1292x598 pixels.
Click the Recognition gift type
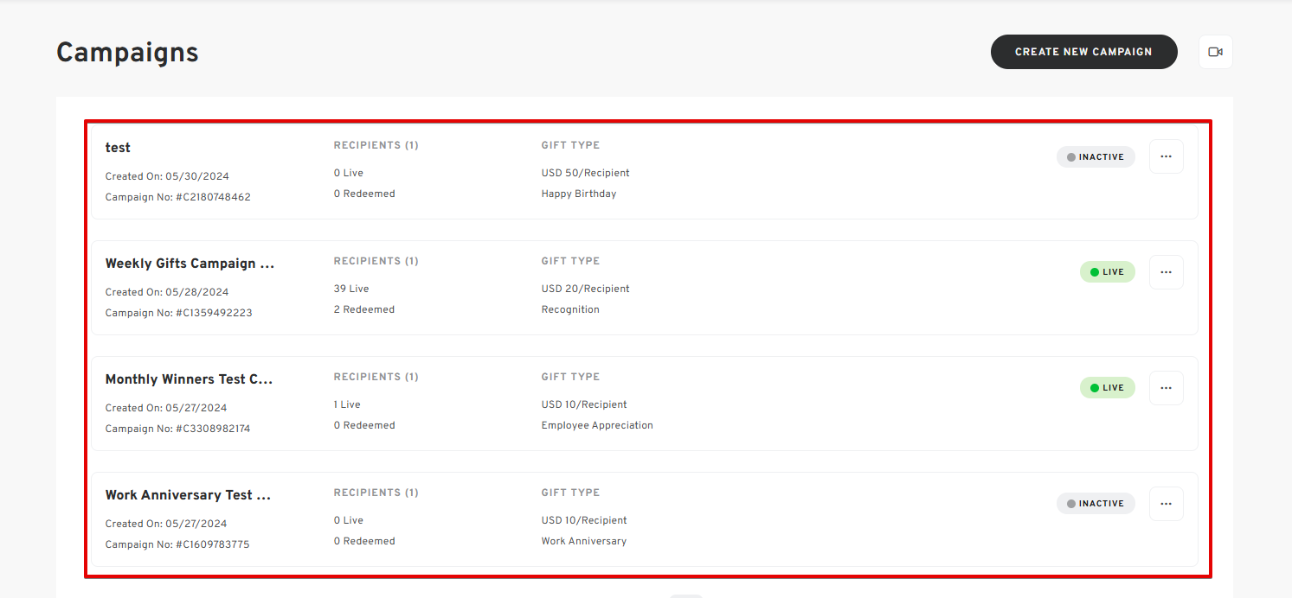[x=570, y=309]
